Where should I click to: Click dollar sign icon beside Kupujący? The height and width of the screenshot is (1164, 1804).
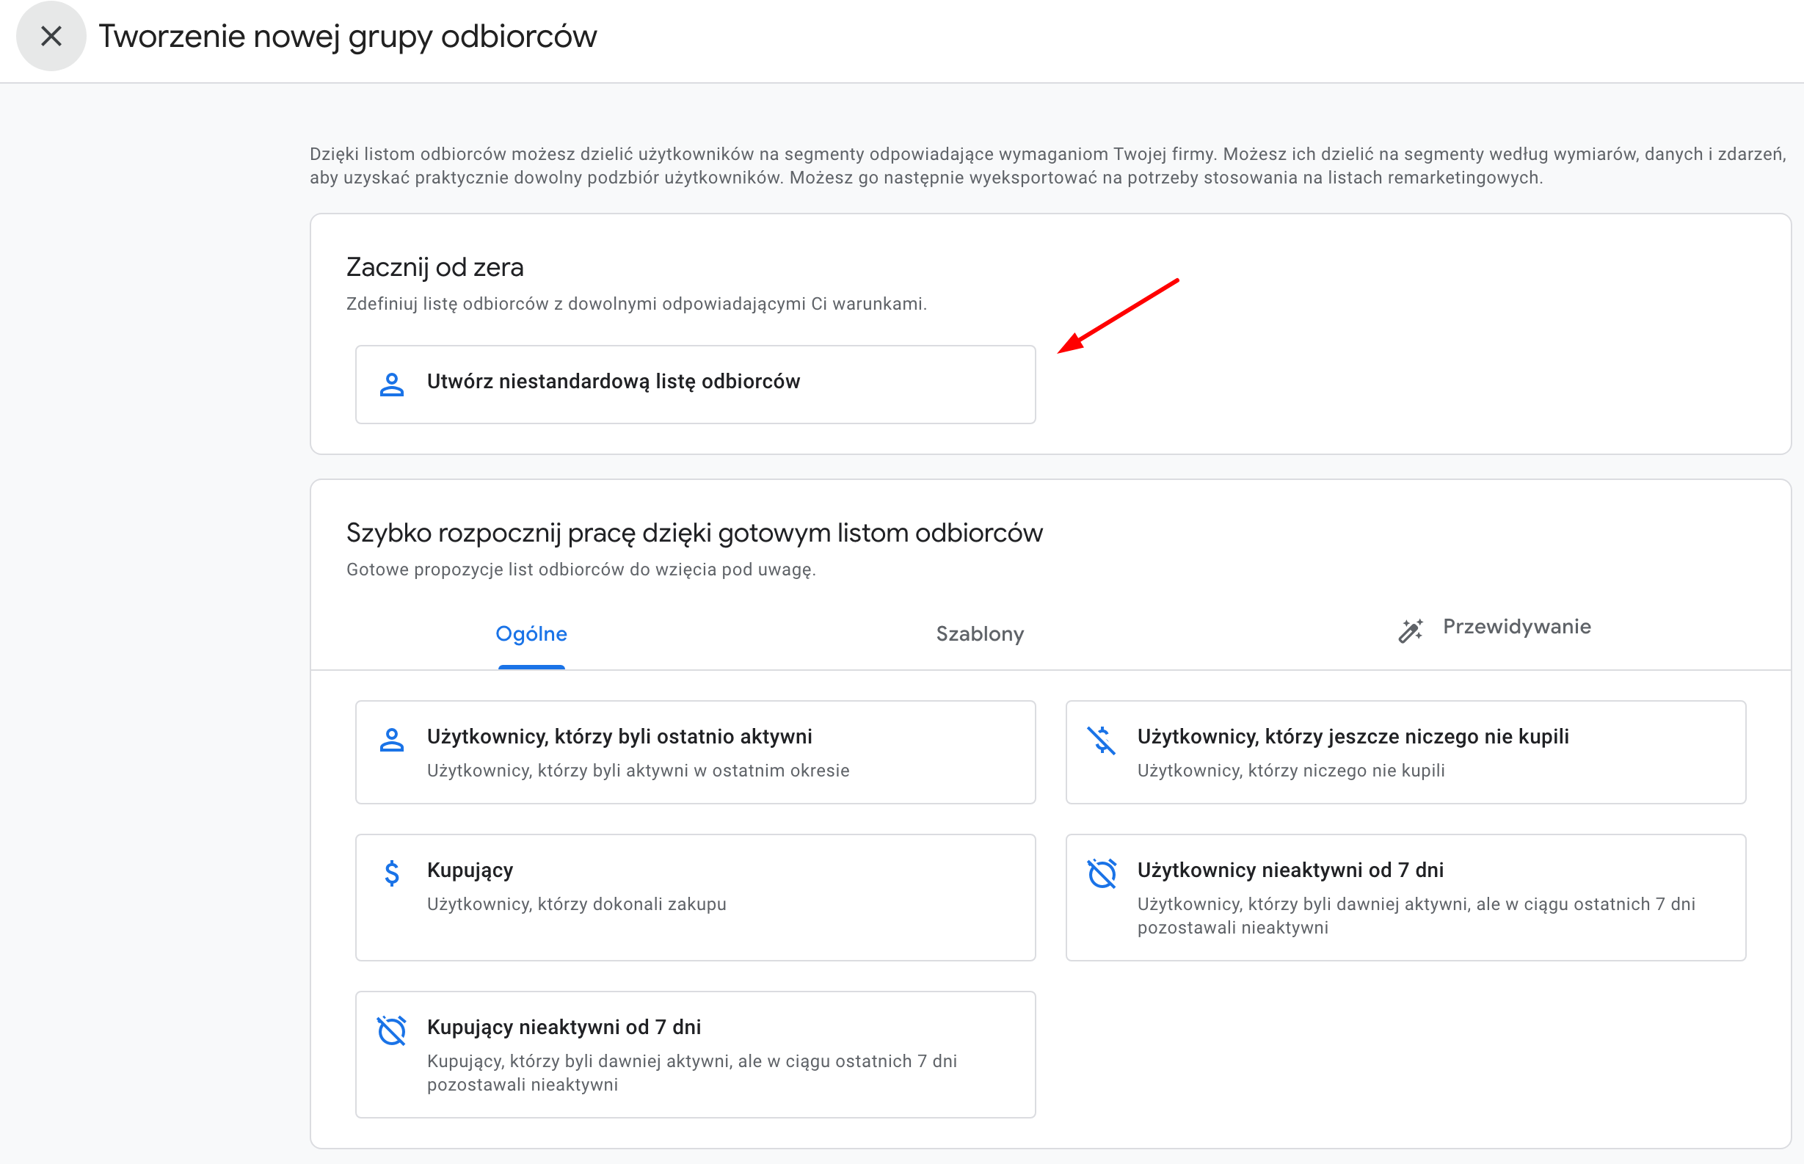pos(391,873)
